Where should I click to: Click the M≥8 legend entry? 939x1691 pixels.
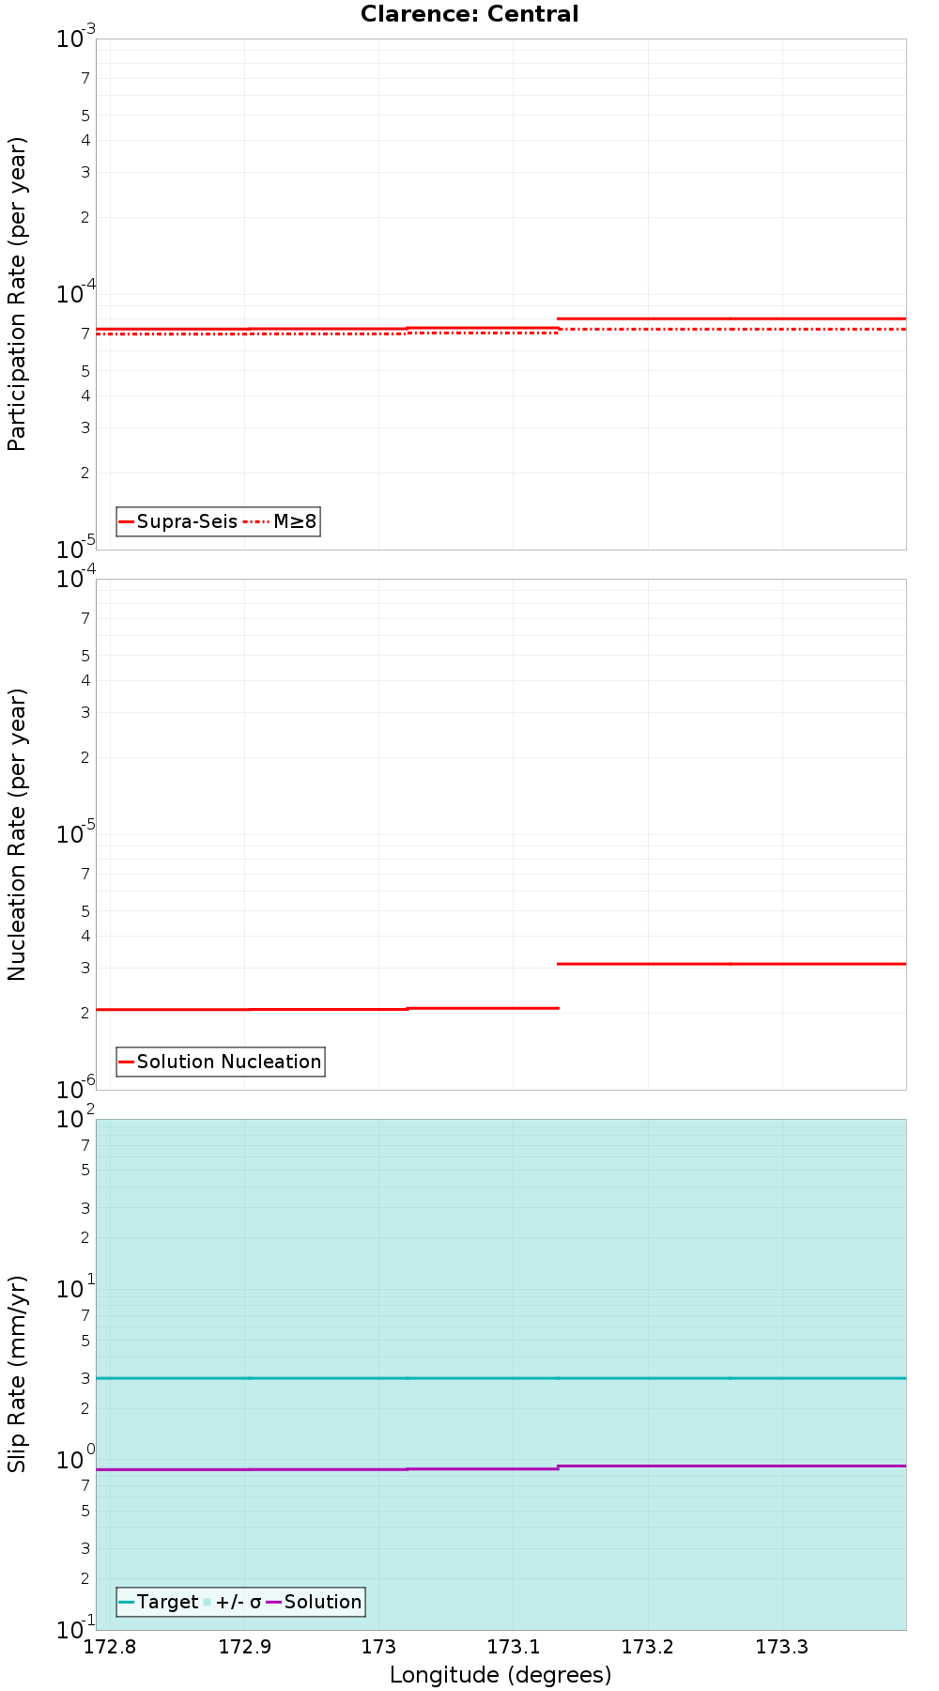(280, 521)
